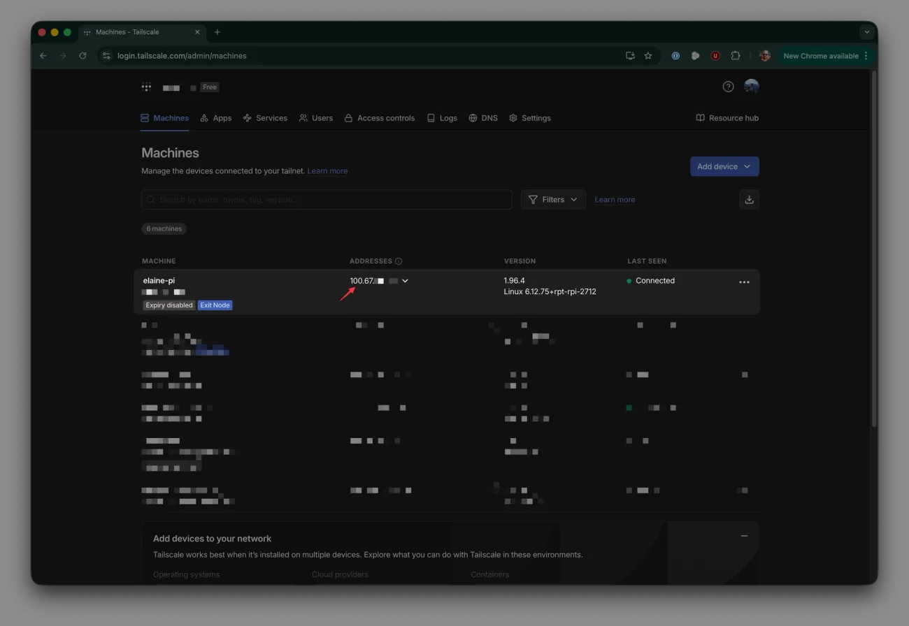Click the Addresses info icon
The height and width of the screenshot is (626, 909).
tap(399, 261)
